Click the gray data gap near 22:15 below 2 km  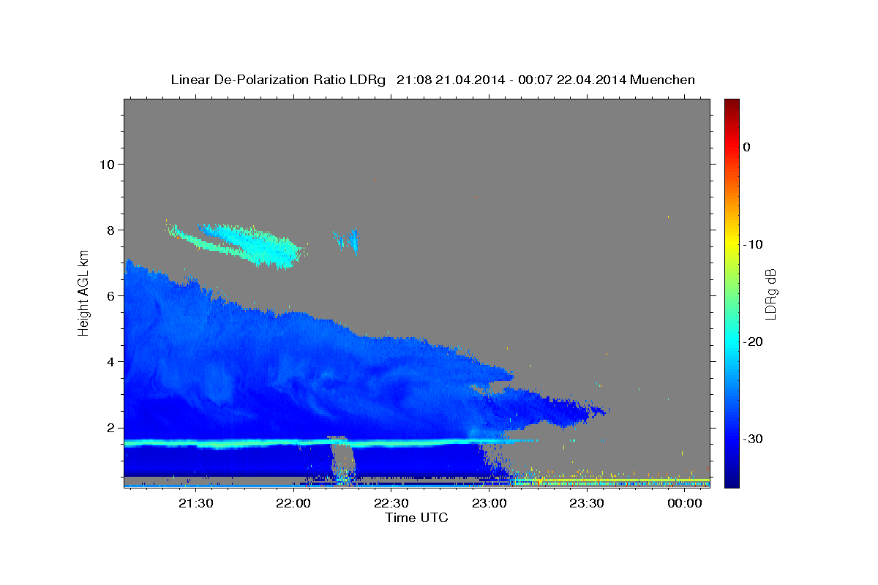[342, 461]
